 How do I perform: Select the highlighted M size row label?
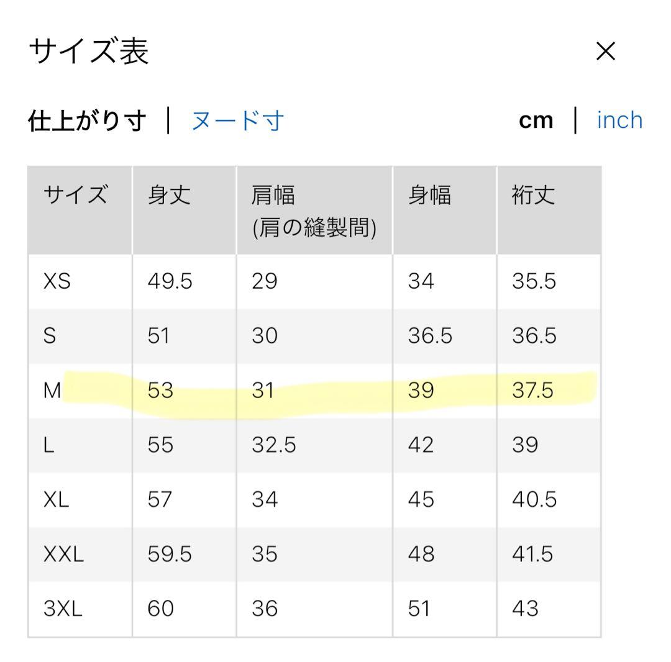(52, 391)
